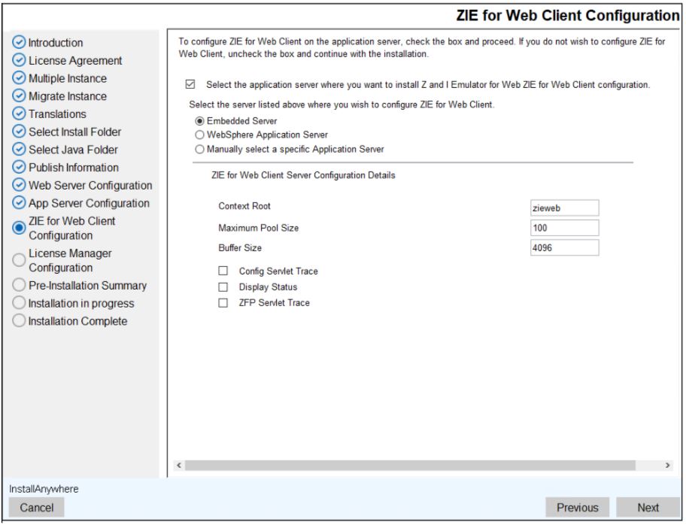Click the License Agreement step checkmark icon
The height and width of the screenshot is (525, 686).
tap(19, 60)
